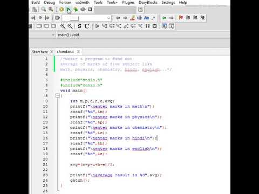
Task: Open the Plugins menu
Action: [128, 3]
